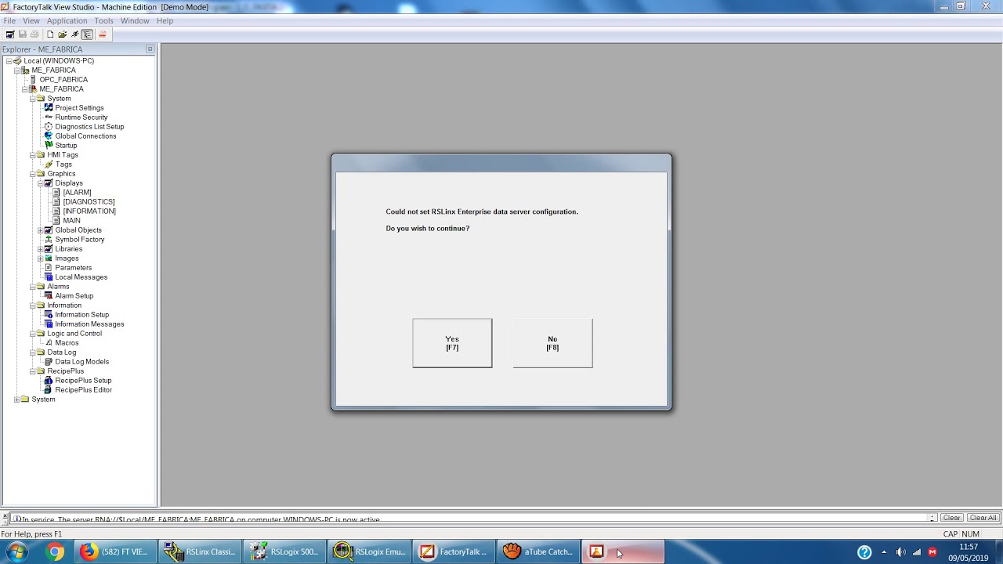Screen dimensions: 1003x564
Task: Switch to RSLinx Classic on taskbar
Action: point(200,551)
